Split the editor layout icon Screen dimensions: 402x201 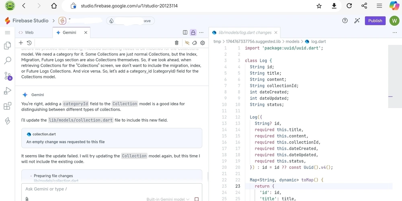[185, 33]
